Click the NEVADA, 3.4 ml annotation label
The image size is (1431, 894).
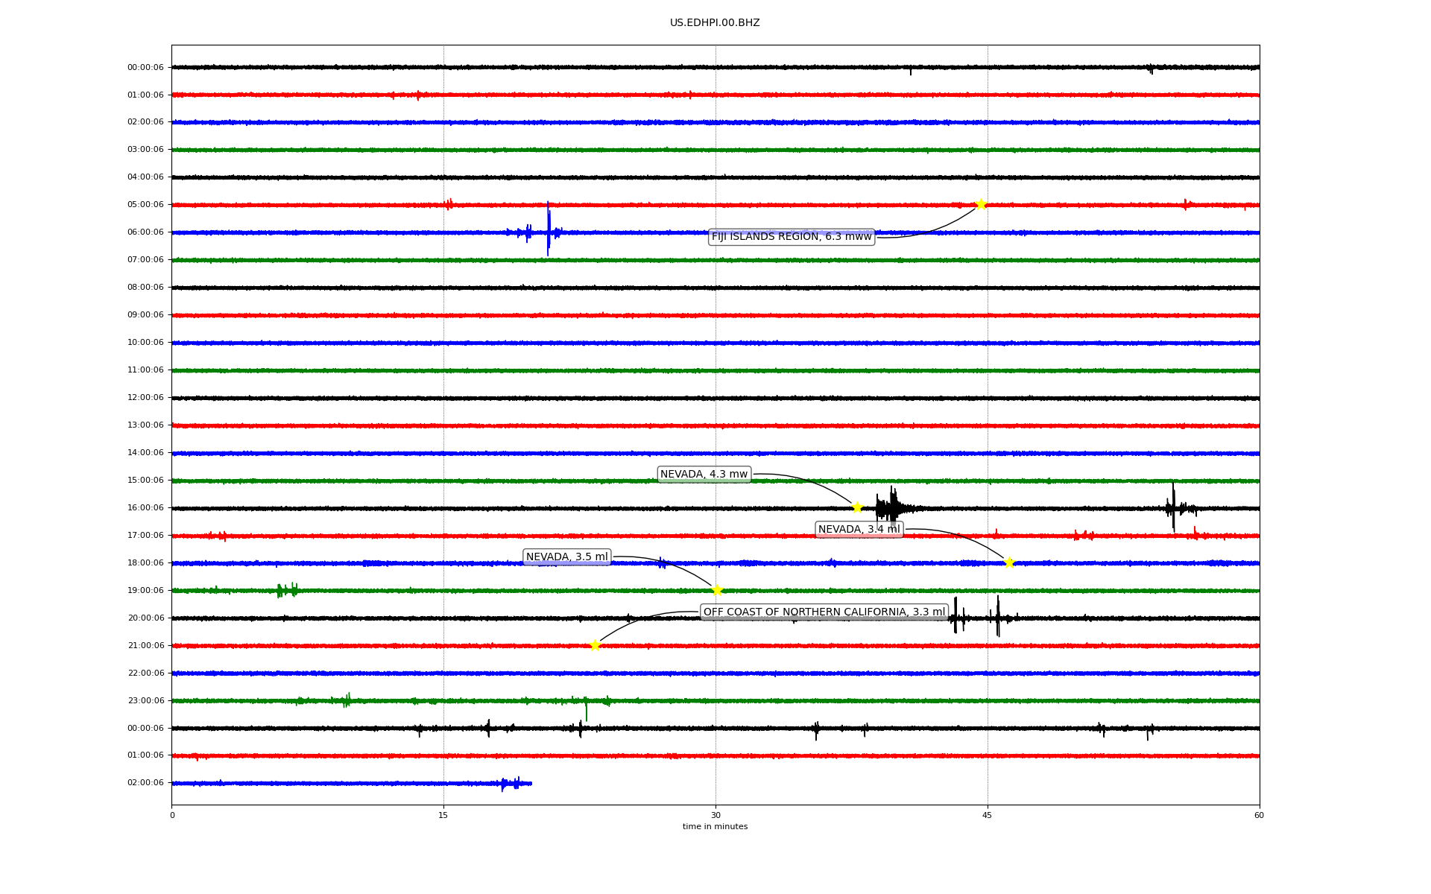click(x=859, y=530)
